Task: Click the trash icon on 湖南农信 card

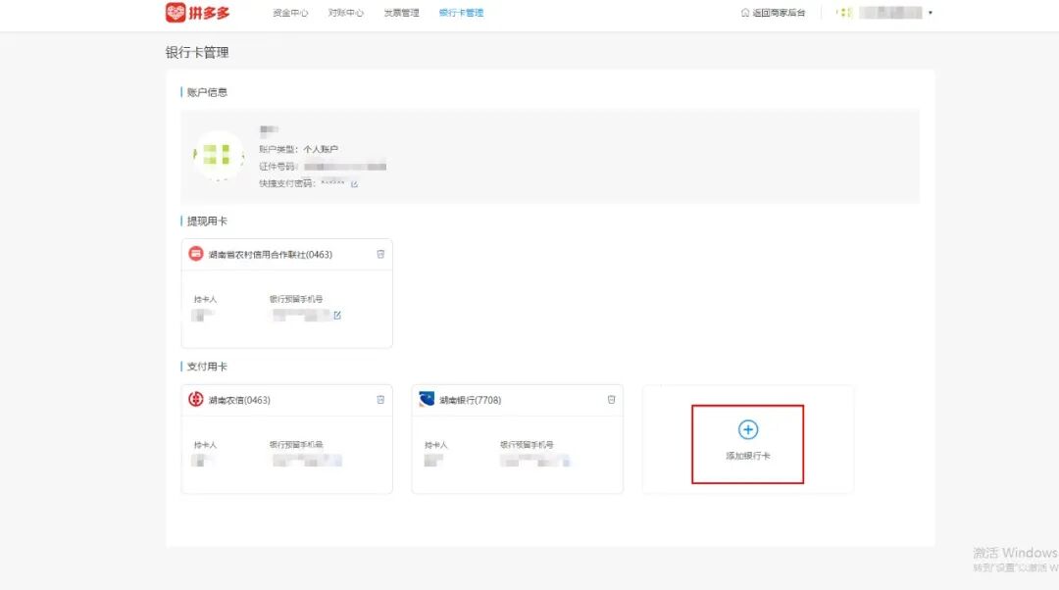Action: (x=380, y=400)
